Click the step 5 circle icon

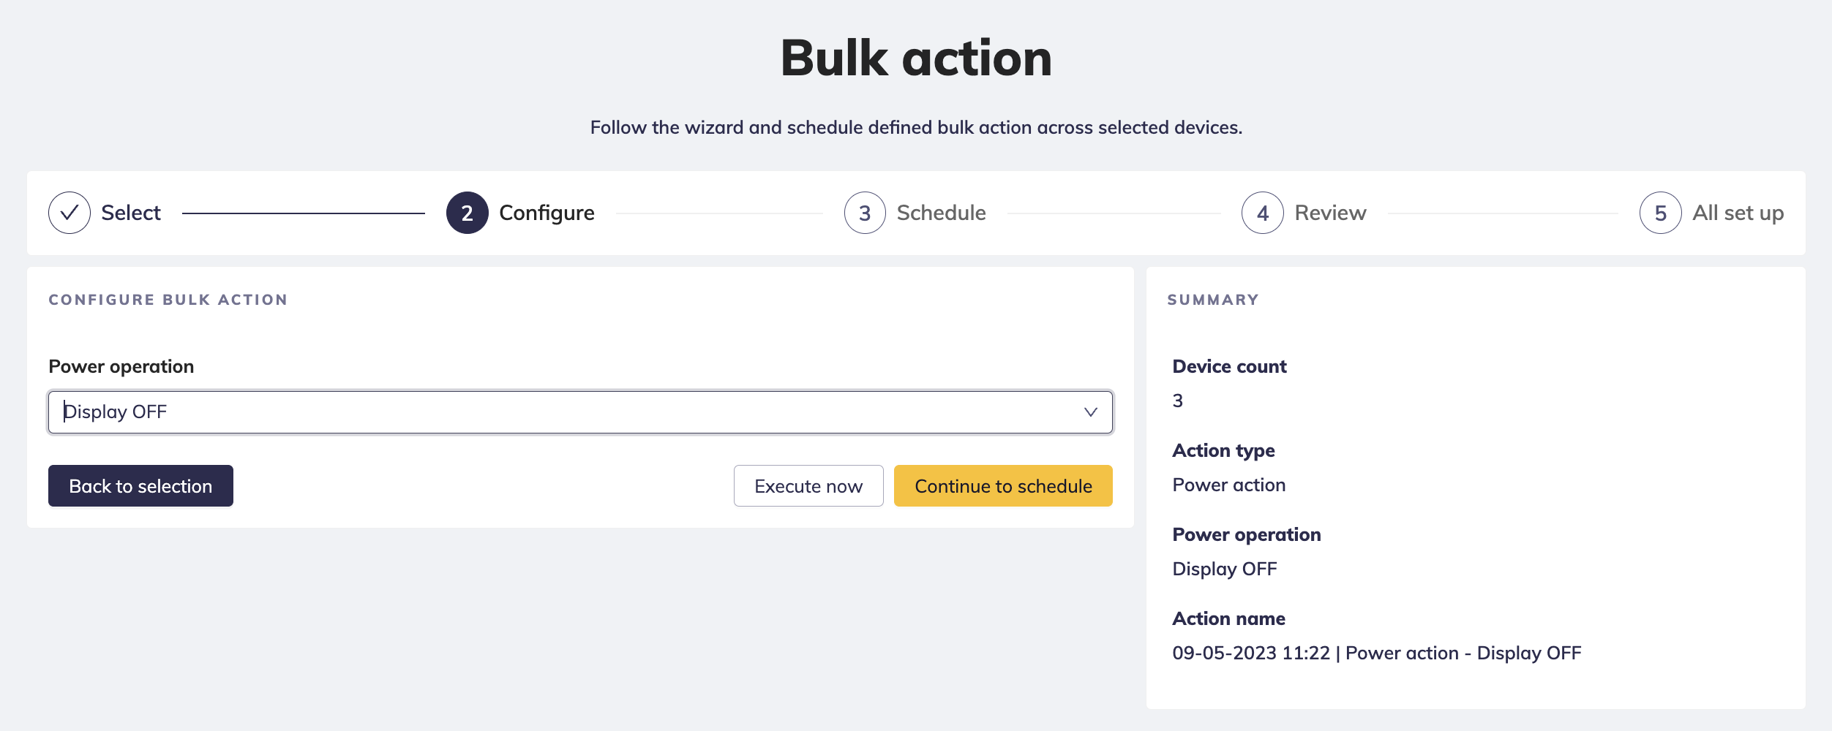1660,213
